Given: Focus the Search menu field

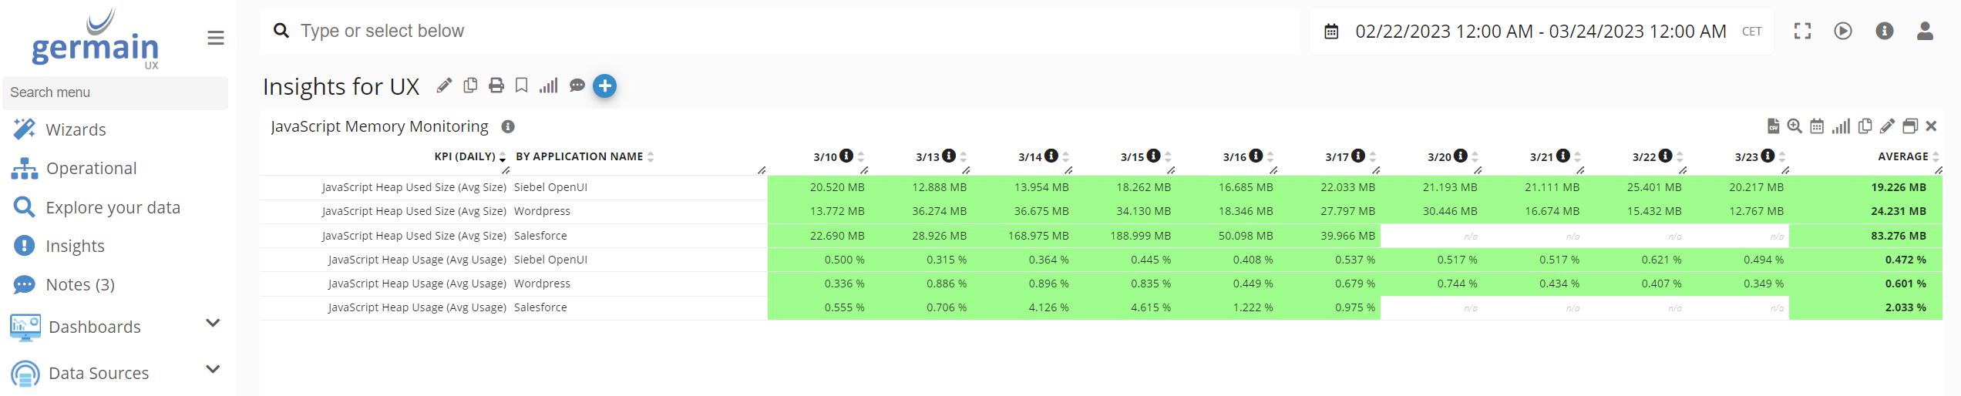Looking at the screenshot, I should [116, 92].
